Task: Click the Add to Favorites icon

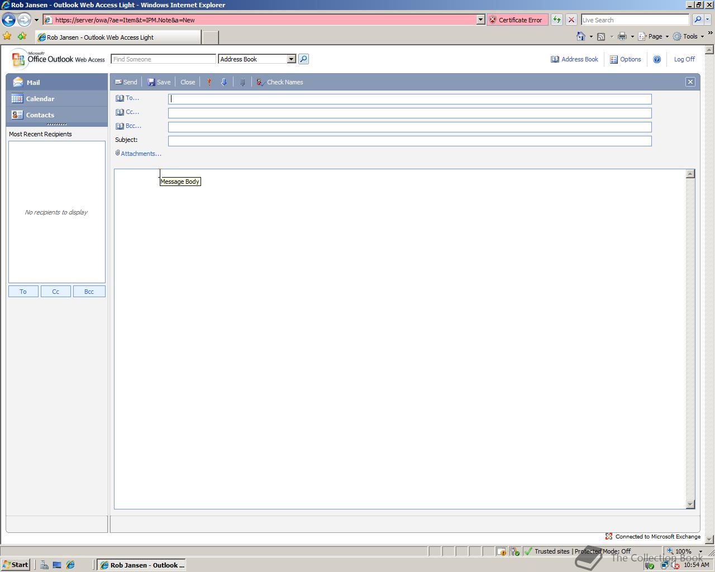Action: pos(22,36)
